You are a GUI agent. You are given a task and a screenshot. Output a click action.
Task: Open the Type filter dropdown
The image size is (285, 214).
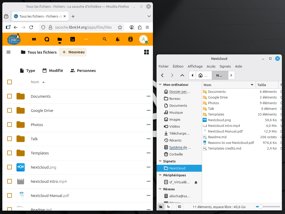tap(27, 70)
